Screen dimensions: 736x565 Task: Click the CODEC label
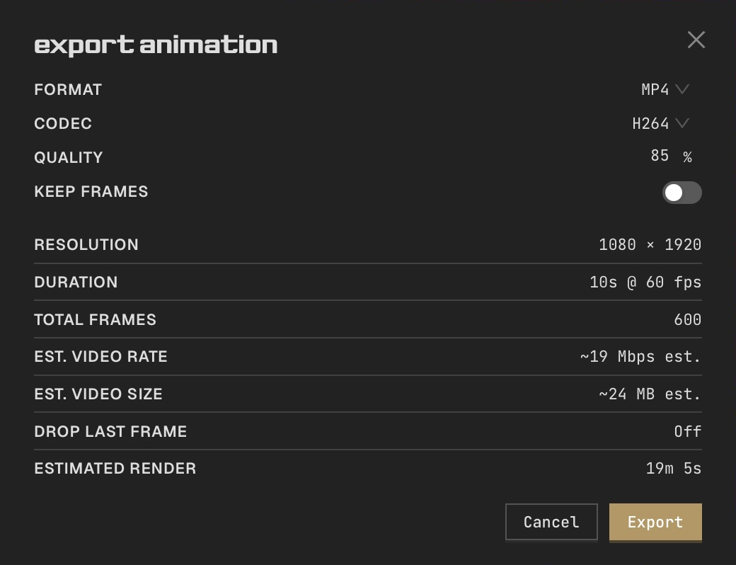click(x=63, y=123)
